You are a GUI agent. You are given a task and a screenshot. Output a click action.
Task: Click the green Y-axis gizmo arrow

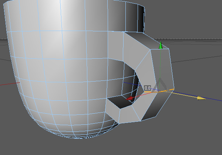[161, 45]
